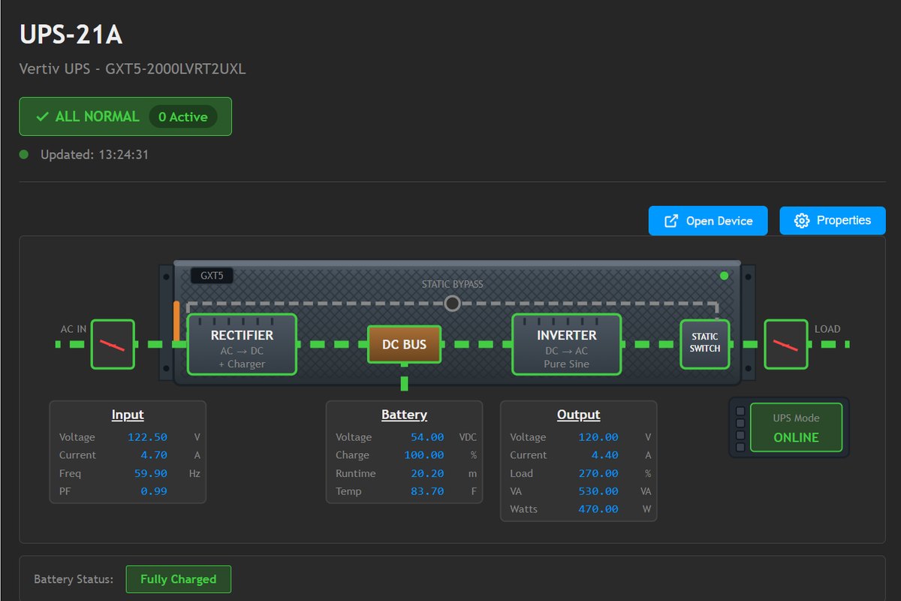The width and height of the screenshot is (901, 601).
Task: Click the battery runtime value 20.20
Action: click(427, 473)
